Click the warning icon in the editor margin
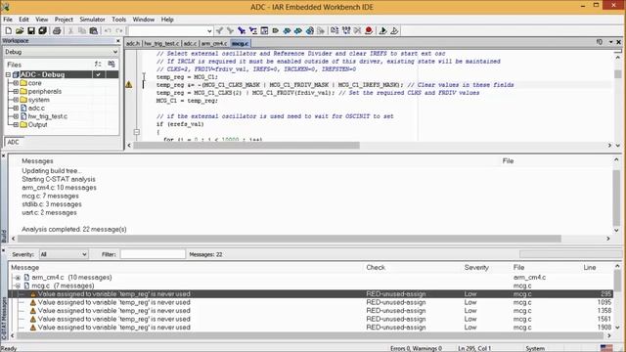Viewport: 626px width, 352px height. [x=129, y=85]
